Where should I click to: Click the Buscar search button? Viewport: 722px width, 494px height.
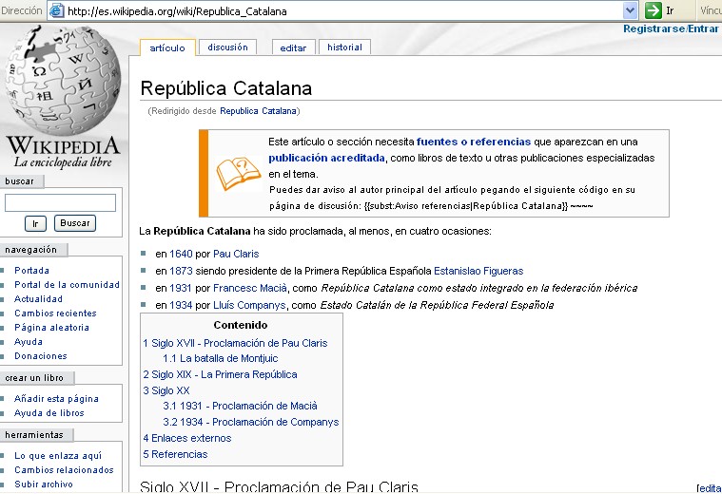(x=74, y=223)
